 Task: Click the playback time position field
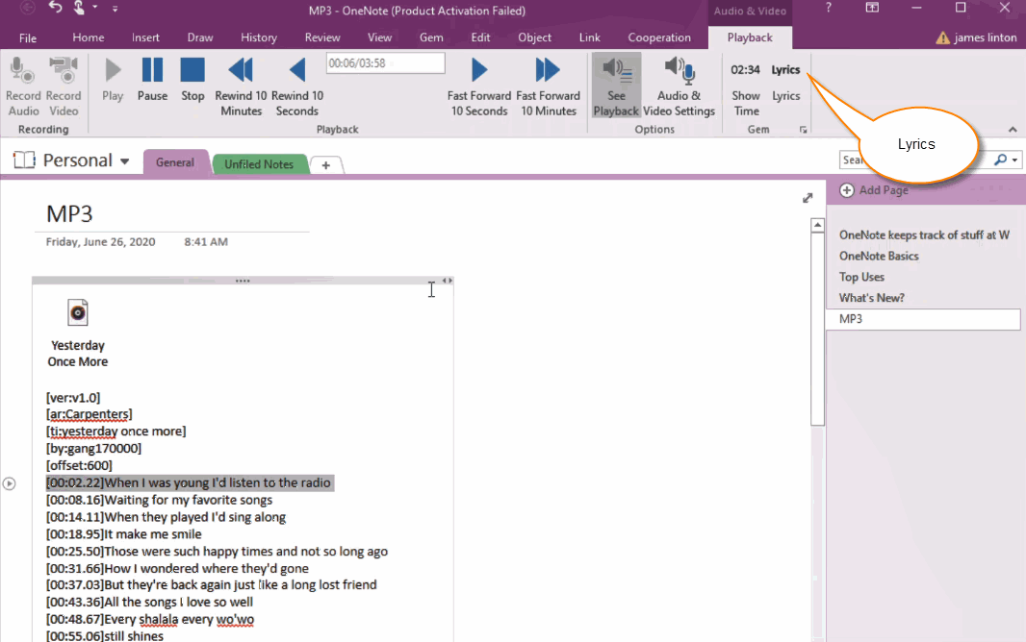click(385, 63)
